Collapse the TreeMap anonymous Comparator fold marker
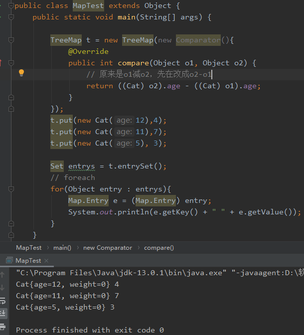The width and height of the screenshot is (304, 335). pos(11,40)
